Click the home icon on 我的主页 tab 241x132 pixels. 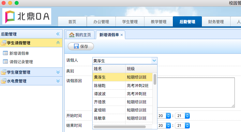coord(71,35)
